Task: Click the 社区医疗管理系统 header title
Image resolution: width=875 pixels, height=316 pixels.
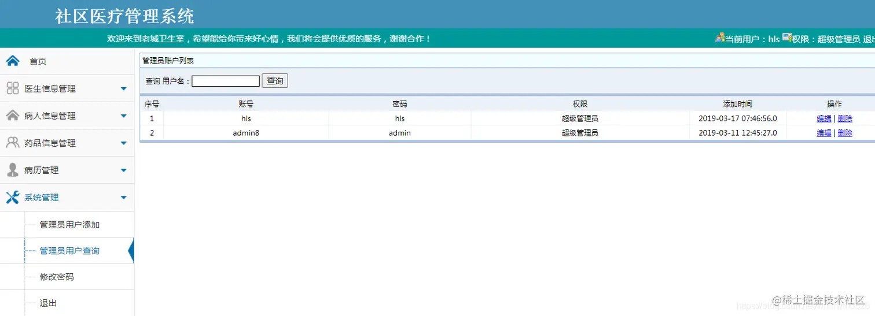Action: coord(124,16)
